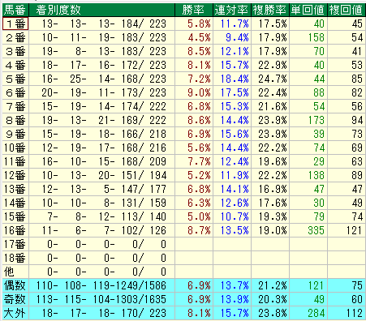Click 16- 10- 15- 168/ 209 record cell

click(101, 161)
